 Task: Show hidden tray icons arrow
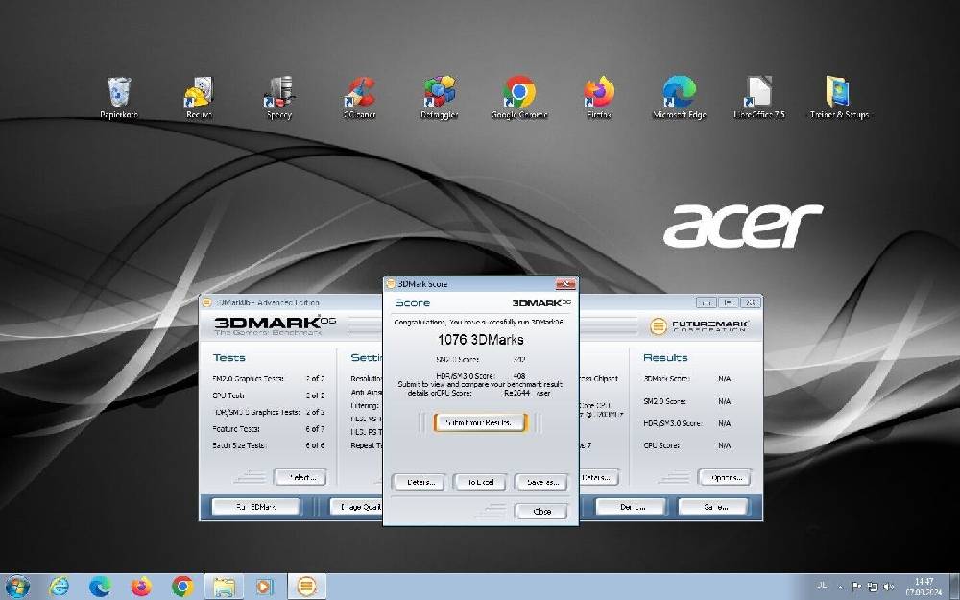(x=840, y=587)
